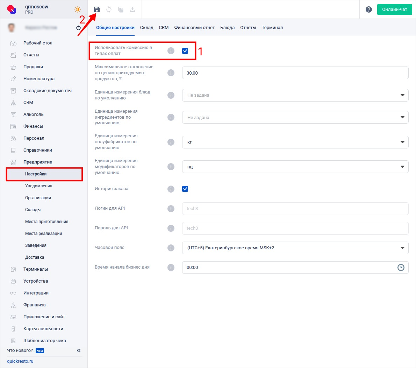Click the maximum price deviation input field
The image size is (416, 368).
coord(295,73)
